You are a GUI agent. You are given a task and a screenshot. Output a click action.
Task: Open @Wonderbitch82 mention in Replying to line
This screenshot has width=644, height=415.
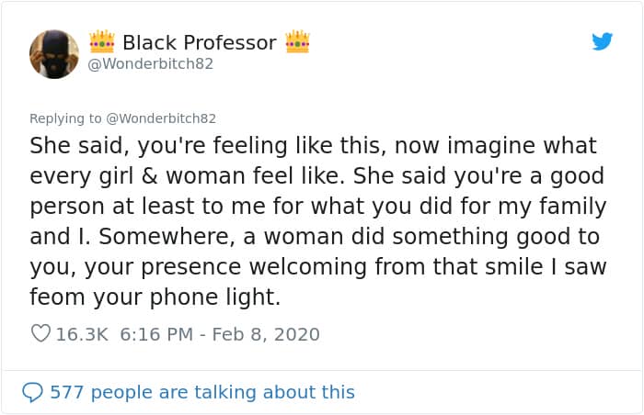[x=159, y=118]
